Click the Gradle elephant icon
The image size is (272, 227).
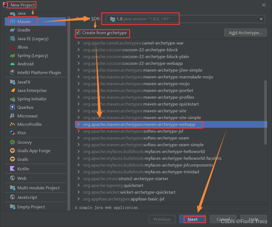click(12, 30)
